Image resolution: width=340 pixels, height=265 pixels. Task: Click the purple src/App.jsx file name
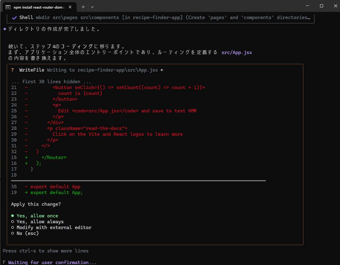(237, 53)
